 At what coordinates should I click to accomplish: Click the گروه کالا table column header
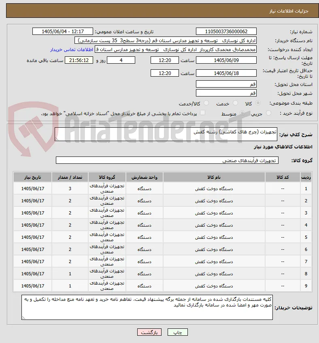tap(107, 177)
